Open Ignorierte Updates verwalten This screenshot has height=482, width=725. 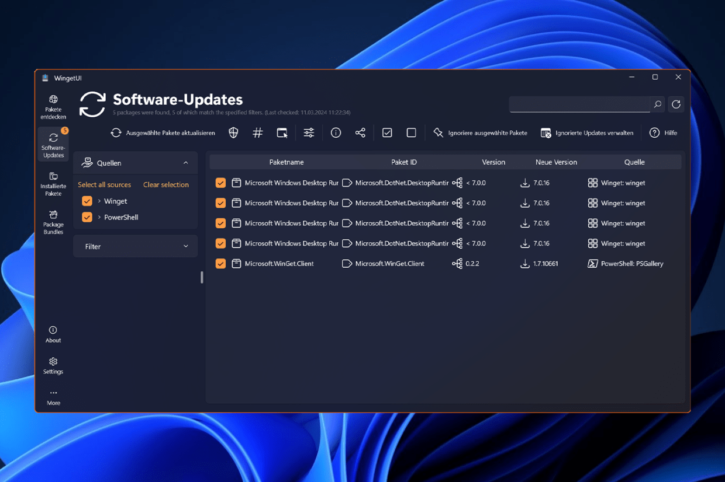click(x=587, y=133)
